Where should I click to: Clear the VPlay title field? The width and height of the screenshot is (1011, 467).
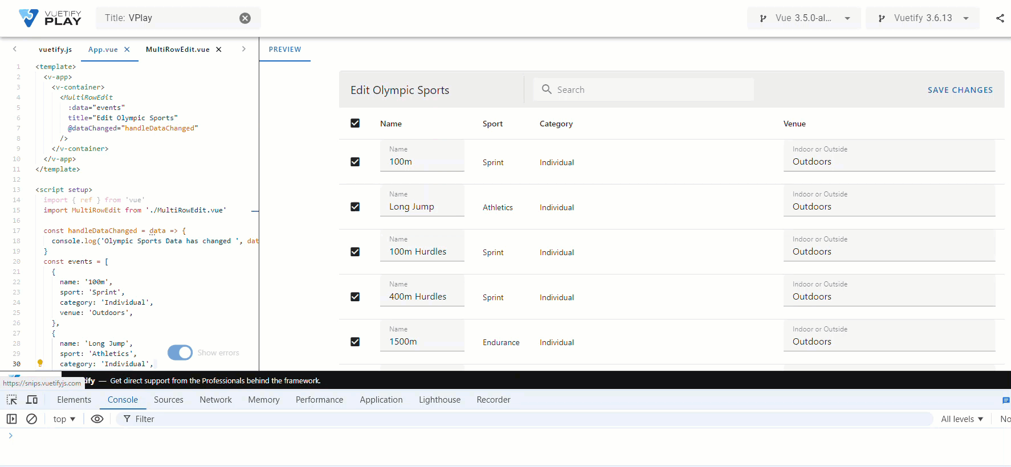point(245,18)
